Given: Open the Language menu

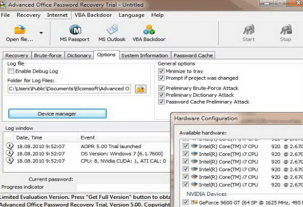Looking at the screenshot, I should pyautogui.click(x=131, y=15).
